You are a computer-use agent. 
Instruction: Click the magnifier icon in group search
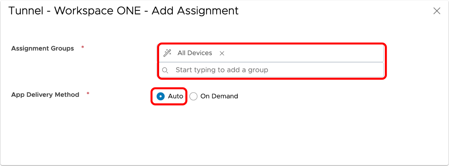(165, 70)
